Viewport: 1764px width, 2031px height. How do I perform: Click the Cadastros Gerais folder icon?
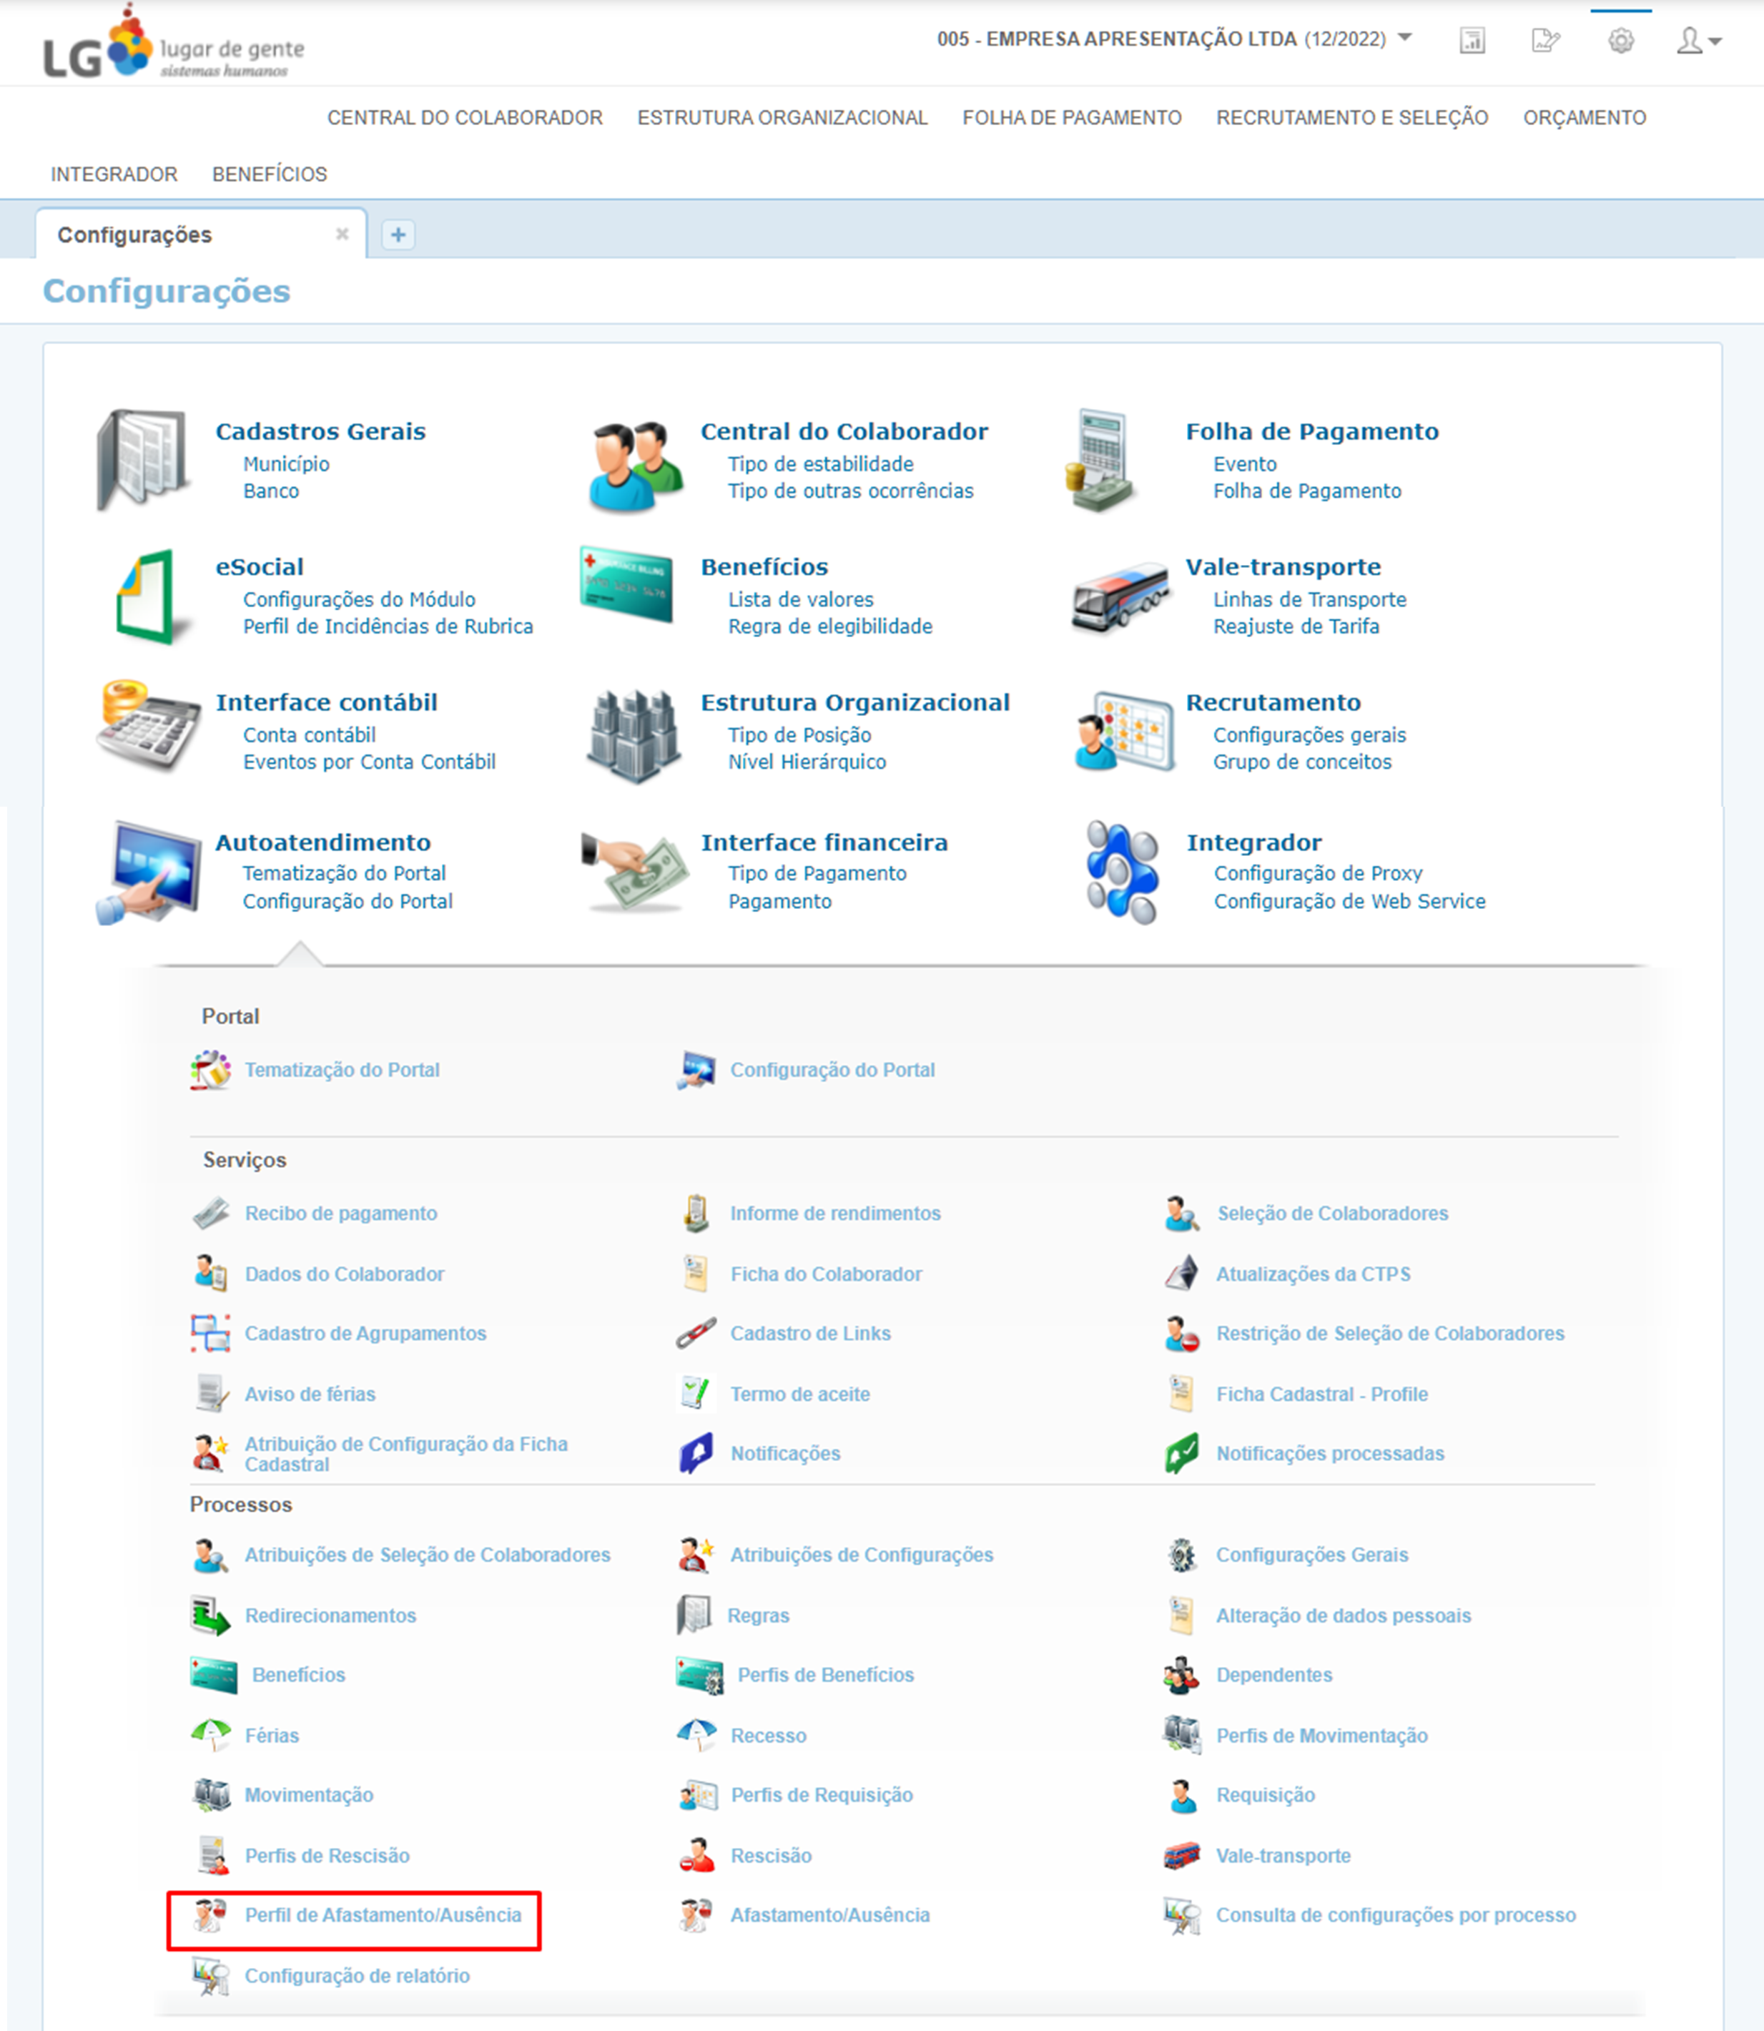tap(143, 460)
